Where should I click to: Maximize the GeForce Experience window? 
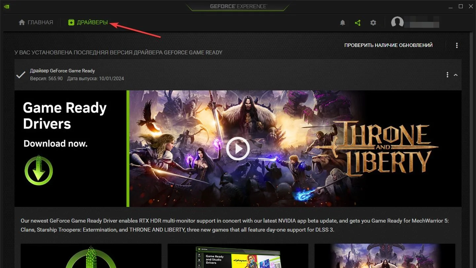pyautogui.click(x=461, y=6)
